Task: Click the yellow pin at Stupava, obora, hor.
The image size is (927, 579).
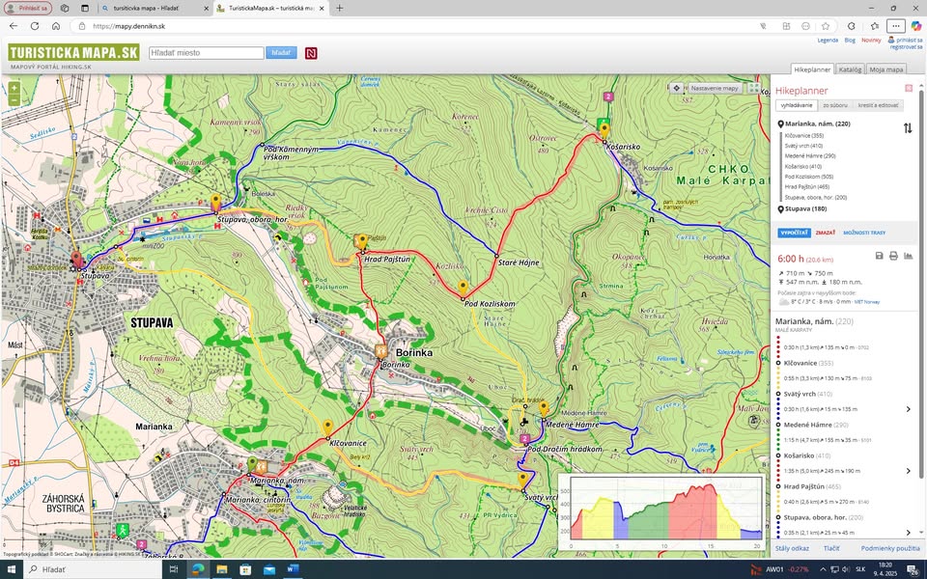Action: click(215, 202)
